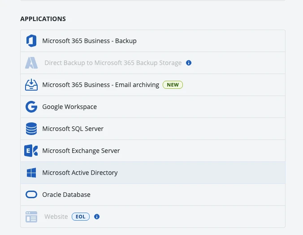Show info for Direct Backup to Microsoft 365
Image resolution: width=303 pixels, height=235 pixels.
click(x=189, y=63)
